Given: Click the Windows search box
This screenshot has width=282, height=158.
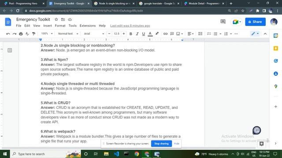Looking at the screenshot, I should [46, 154].
